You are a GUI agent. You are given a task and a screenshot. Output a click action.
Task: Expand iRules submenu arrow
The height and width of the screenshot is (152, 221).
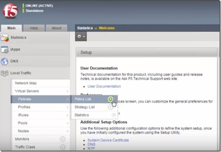point(68,115)
